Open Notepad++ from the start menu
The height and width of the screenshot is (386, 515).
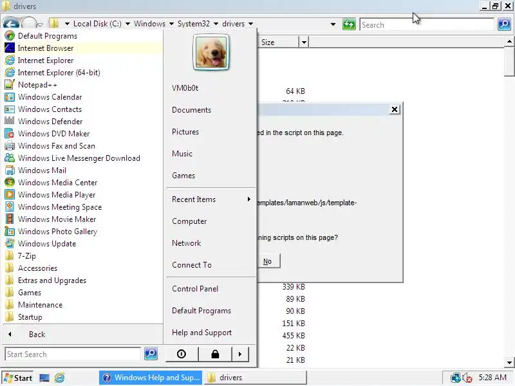pos(37,85)
